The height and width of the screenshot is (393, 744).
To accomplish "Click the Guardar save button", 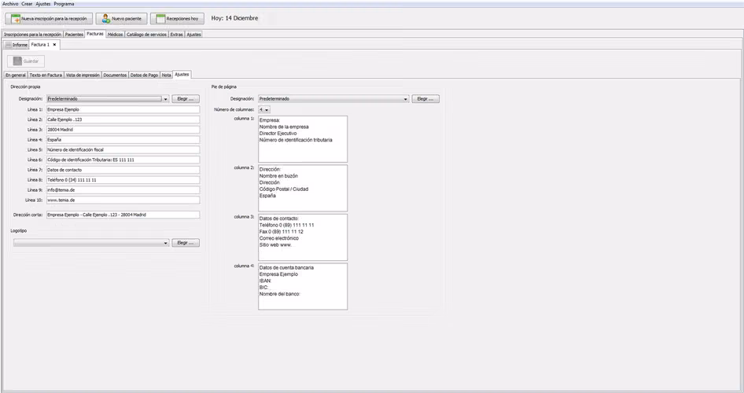I will [26, 61].
